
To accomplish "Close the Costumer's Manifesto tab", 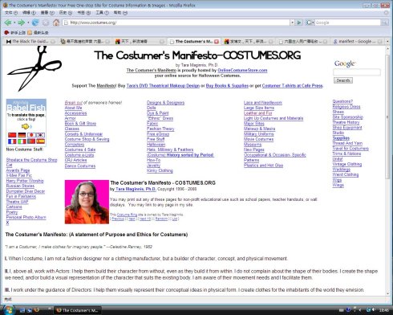I will [x=217, y=42].
